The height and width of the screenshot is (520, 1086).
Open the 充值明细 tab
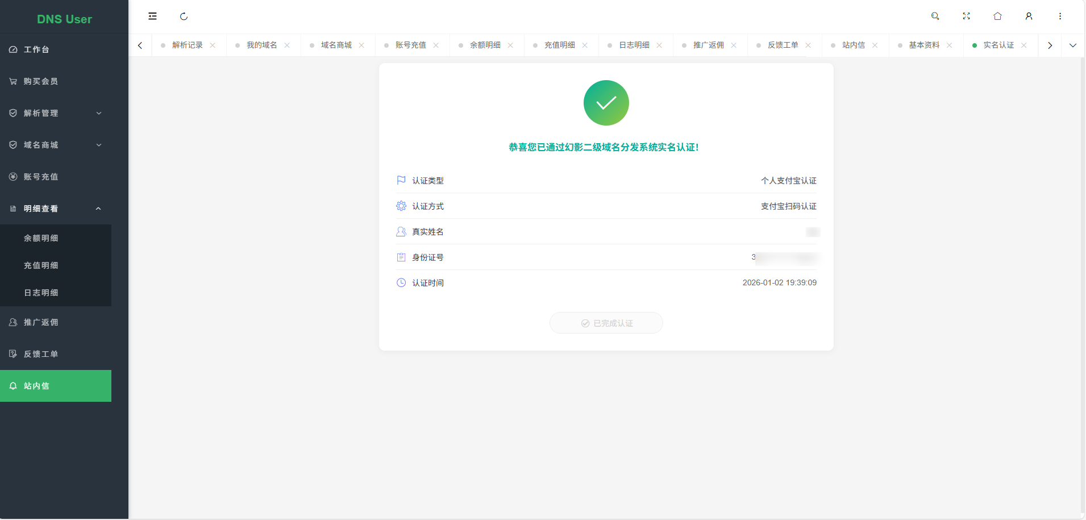click(560, 45)
